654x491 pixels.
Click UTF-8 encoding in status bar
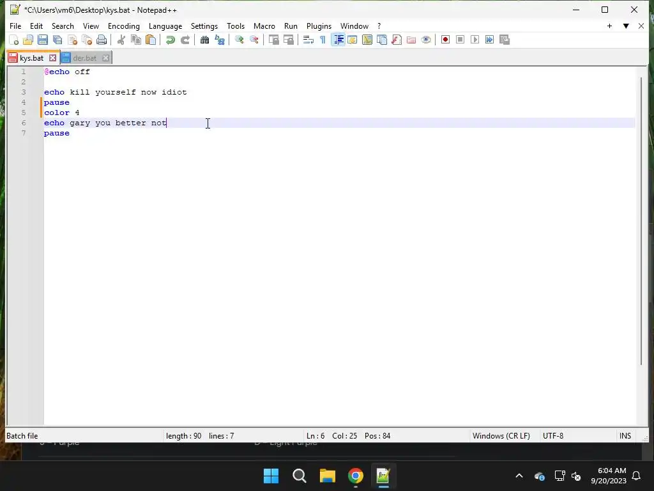tap(553, 436)
